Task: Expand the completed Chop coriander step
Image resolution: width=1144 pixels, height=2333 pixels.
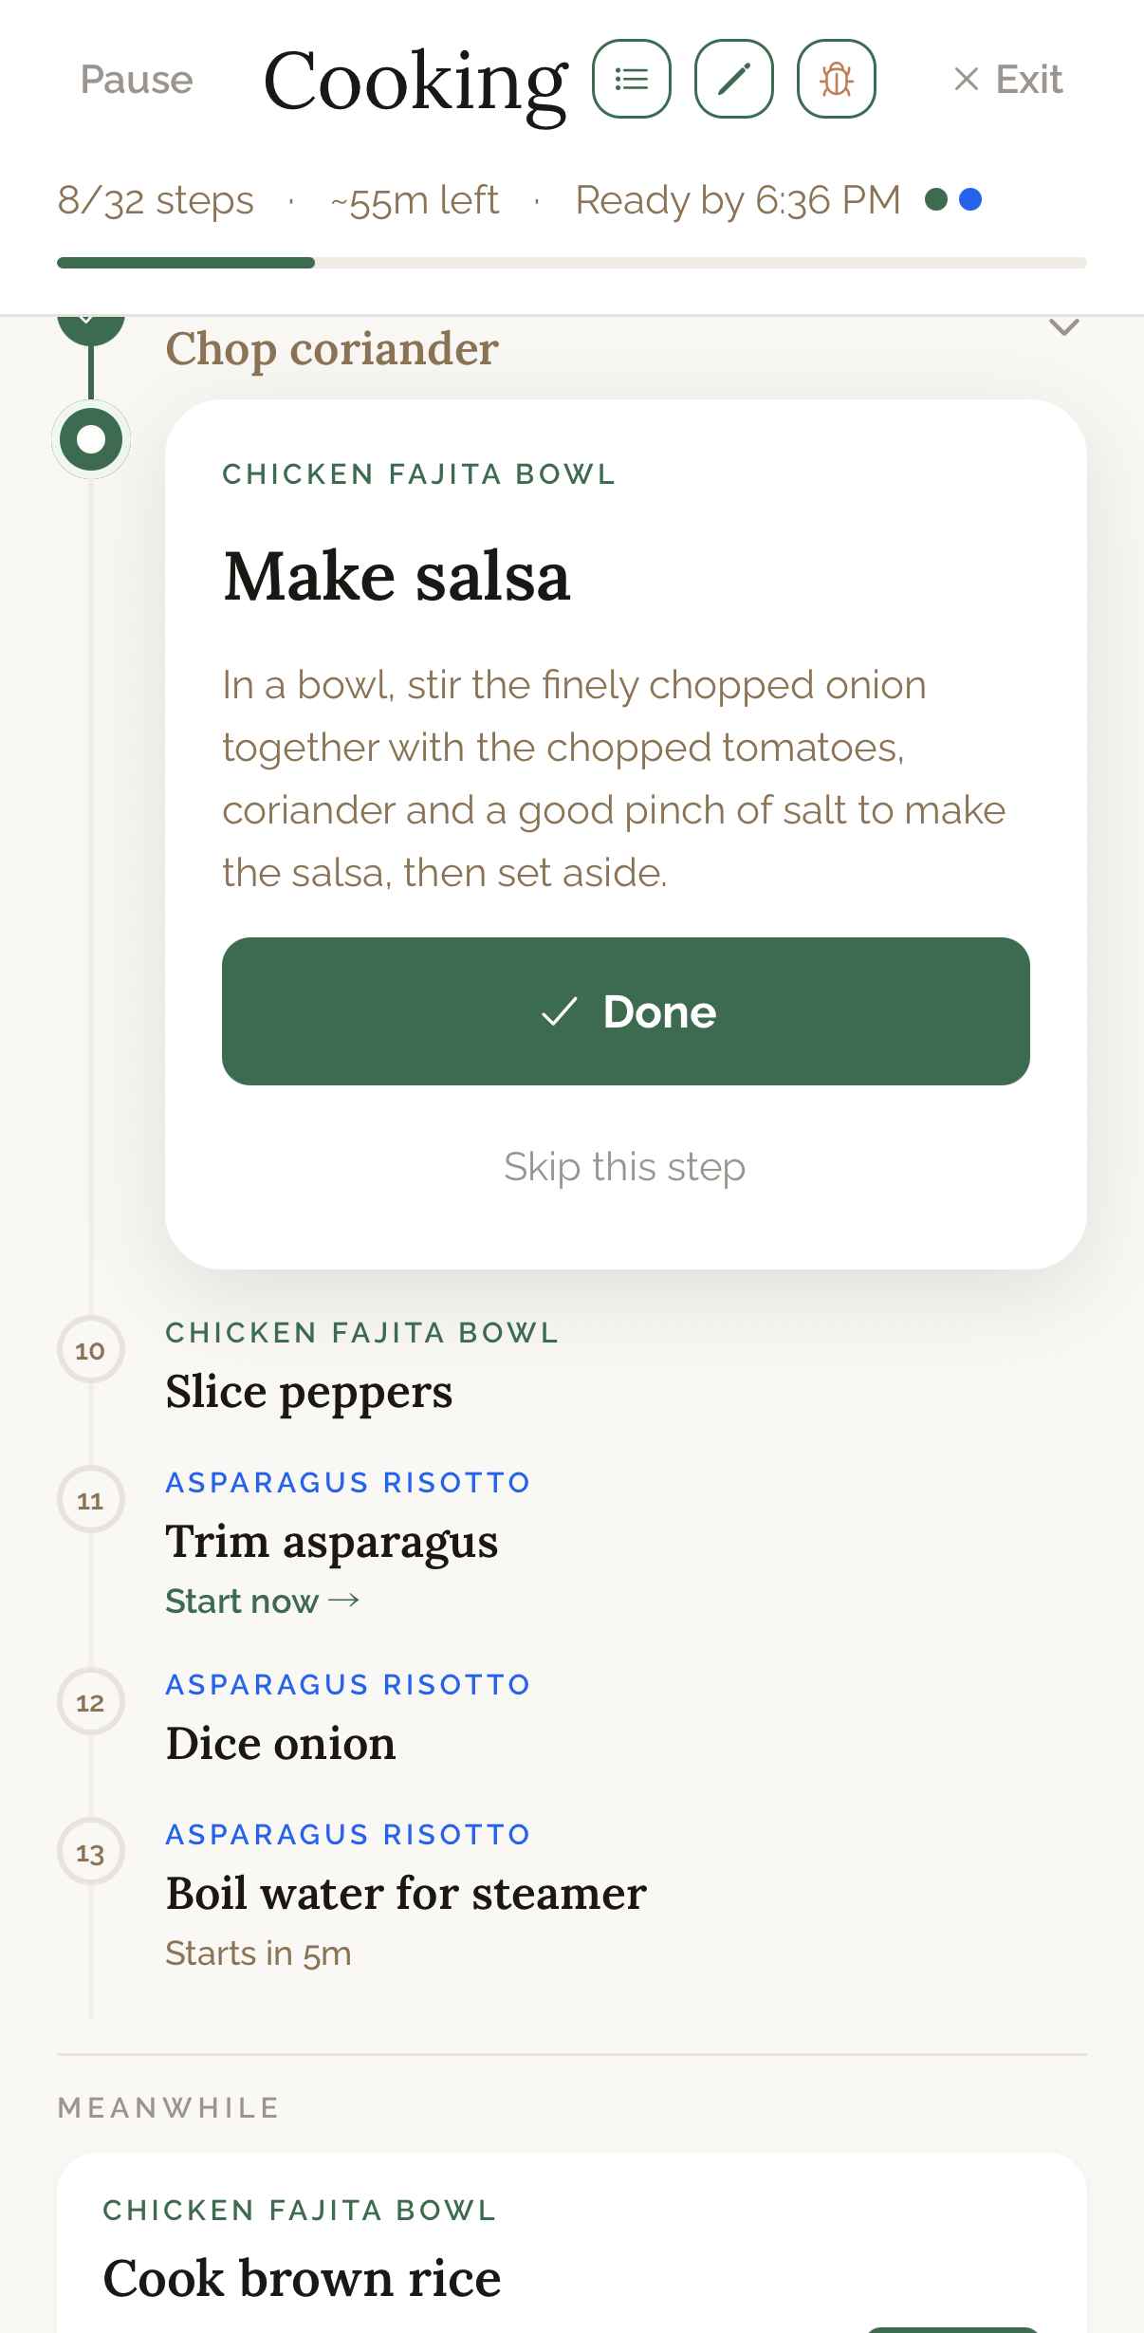Action: (332, 348)
